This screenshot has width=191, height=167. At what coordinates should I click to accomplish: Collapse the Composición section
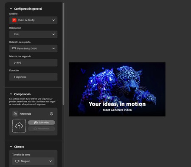point(11,94)
